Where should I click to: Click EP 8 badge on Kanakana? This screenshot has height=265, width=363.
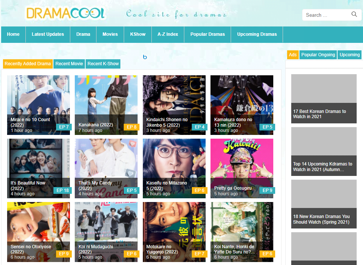coord(132,127)
